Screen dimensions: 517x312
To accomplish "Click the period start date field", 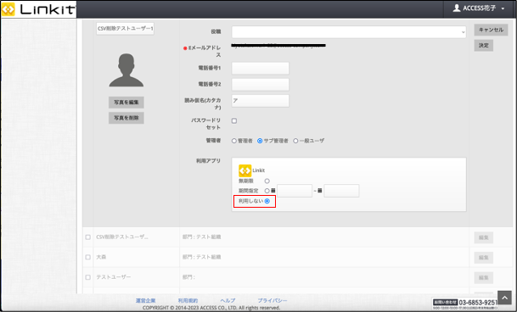I will (295, 191).
